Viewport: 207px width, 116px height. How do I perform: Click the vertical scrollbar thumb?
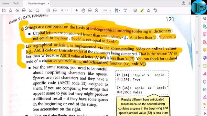tap(197, 52)
